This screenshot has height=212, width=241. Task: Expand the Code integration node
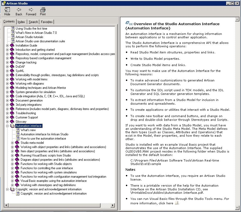[x=7, y=96]
